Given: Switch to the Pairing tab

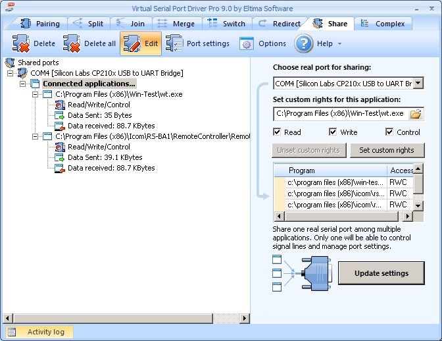Looking at the screenshot, I should (x=40, y=24).
